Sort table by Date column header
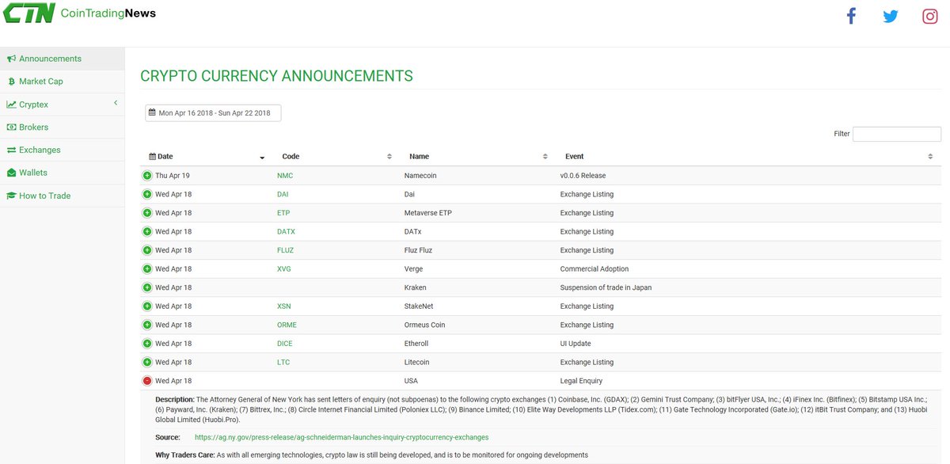This screenshot has width=950, height=464. click(207, 156)
